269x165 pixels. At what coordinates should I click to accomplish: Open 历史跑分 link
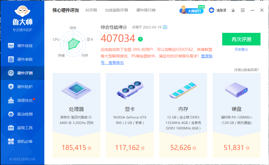241,50
